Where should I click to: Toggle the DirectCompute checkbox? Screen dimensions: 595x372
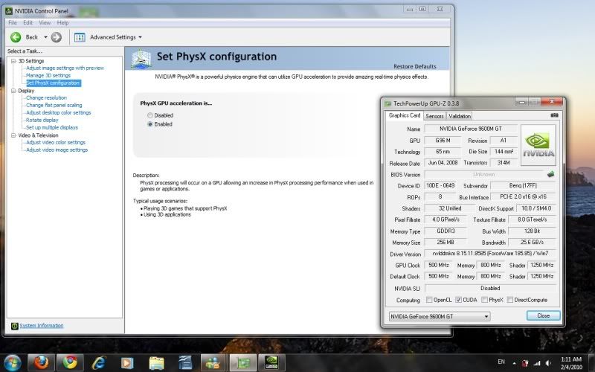click(510, 300)
